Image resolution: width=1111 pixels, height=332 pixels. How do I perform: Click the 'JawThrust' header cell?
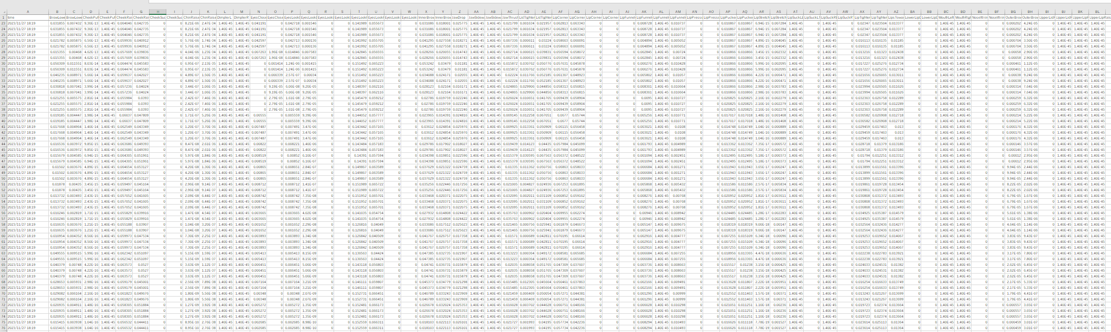click(510, 17)
